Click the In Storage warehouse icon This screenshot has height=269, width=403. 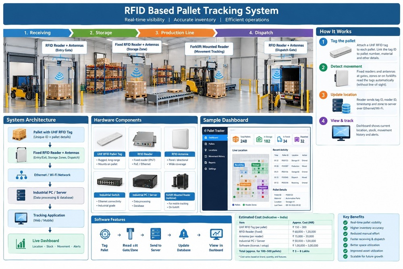(x=259, y=140)
